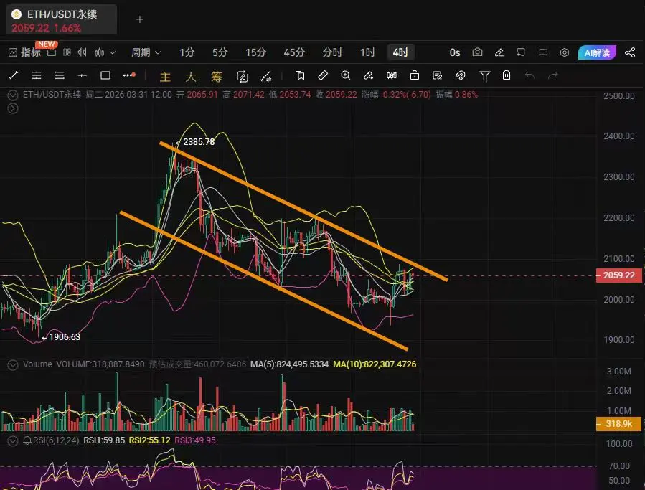Viewport: 645px width, 490px height.
Task: Select the rectangle drawing tool
Action: pyautogui.click(x=105, y=75)
